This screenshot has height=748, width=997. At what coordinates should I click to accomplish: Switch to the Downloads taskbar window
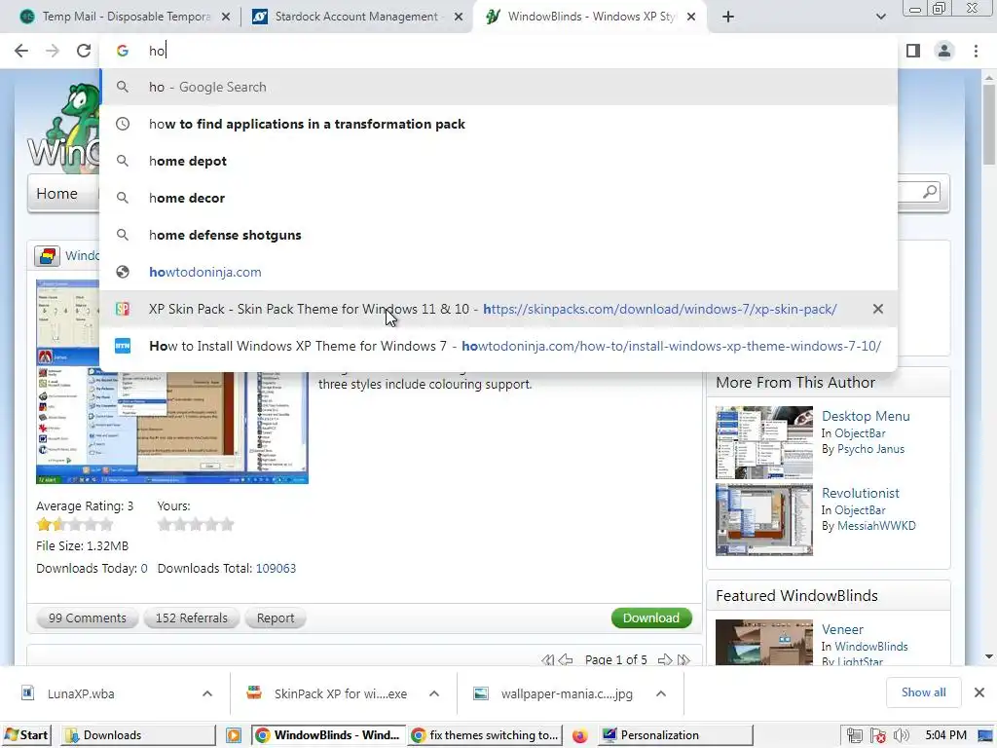point(138,735)
